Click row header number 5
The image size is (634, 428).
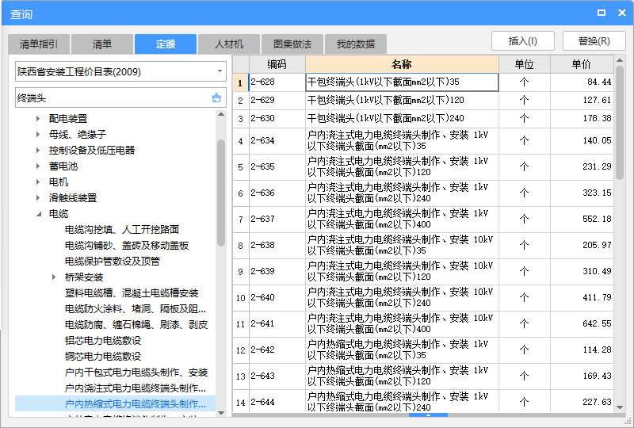(x=241, y=167)
